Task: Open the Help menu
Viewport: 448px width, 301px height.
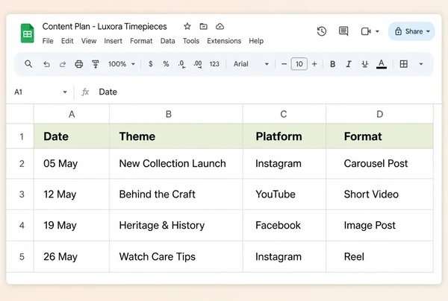Action: pos(256,41)
